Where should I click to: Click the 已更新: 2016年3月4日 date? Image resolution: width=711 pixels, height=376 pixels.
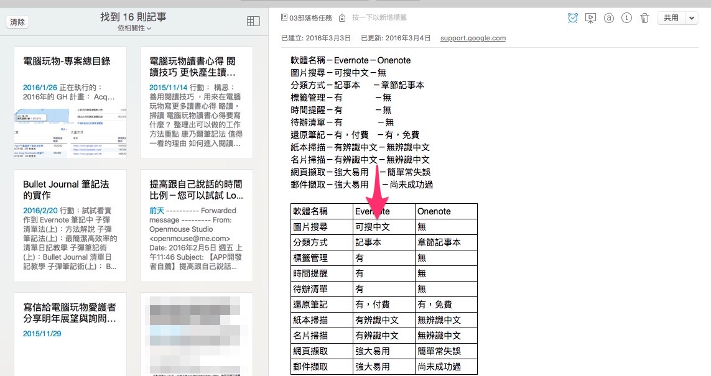(396, 38)
